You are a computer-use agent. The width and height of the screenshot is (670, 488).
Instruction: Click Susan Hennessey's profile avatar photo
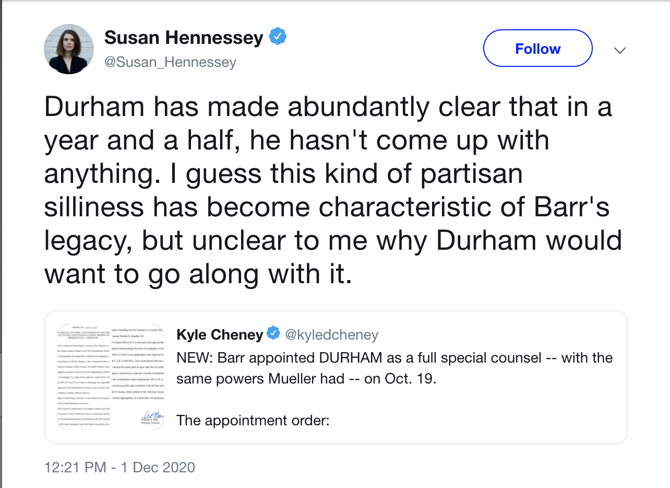tap(68, 49)
